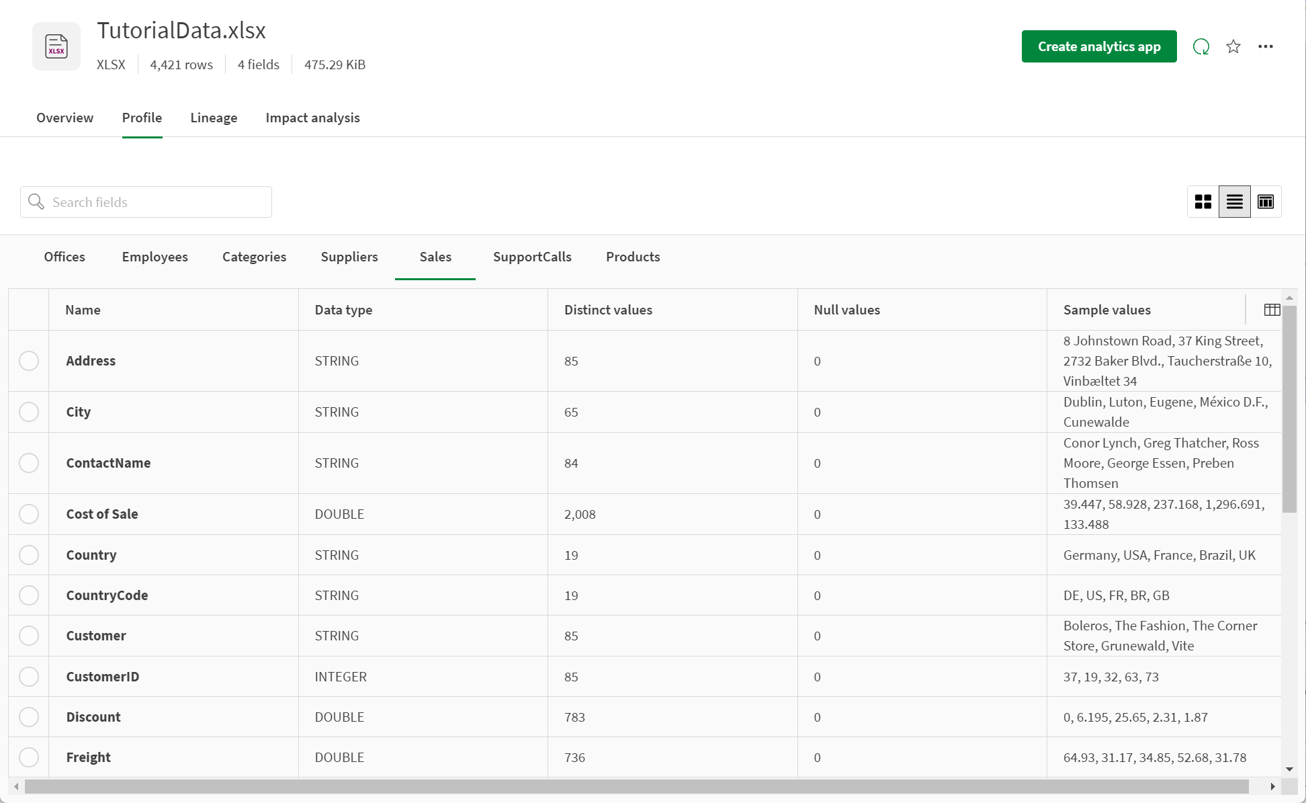Switch to the SupportCalls tab
Image resolution: width=1306 pixels, height=803 pixels.
coord(533,257)
